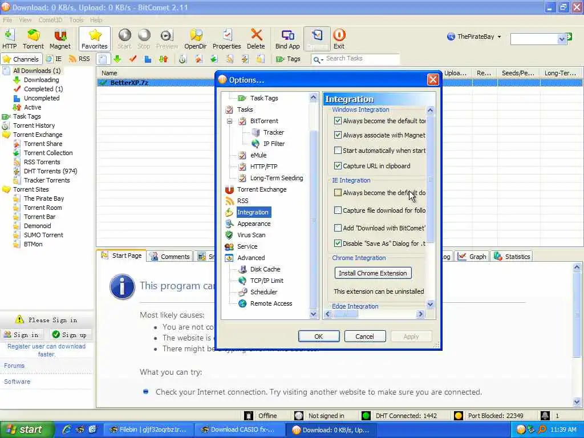The width and height of the screenshot is (584, 438).
Task: Collapse the BitTorrent node in Options tree
Action: point(229,121)
